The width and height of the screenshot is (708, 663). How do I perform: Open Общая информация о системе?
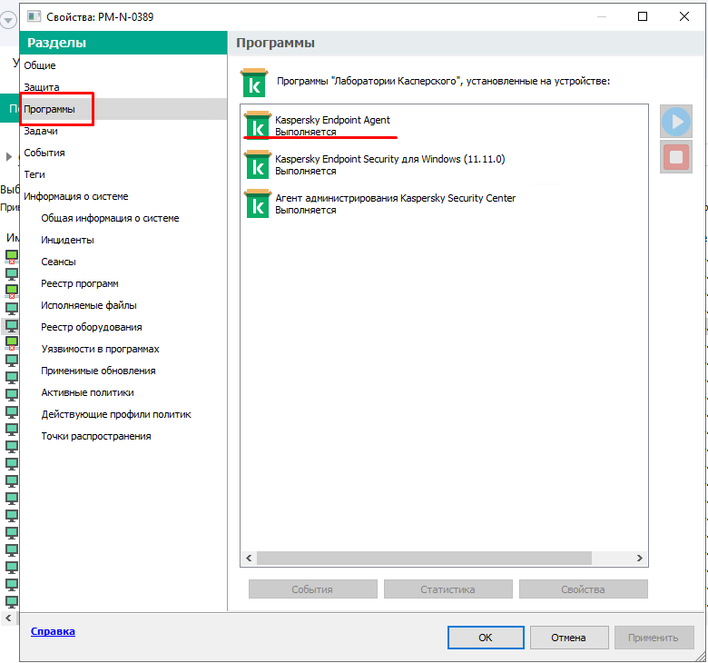(x=110, y=218)
